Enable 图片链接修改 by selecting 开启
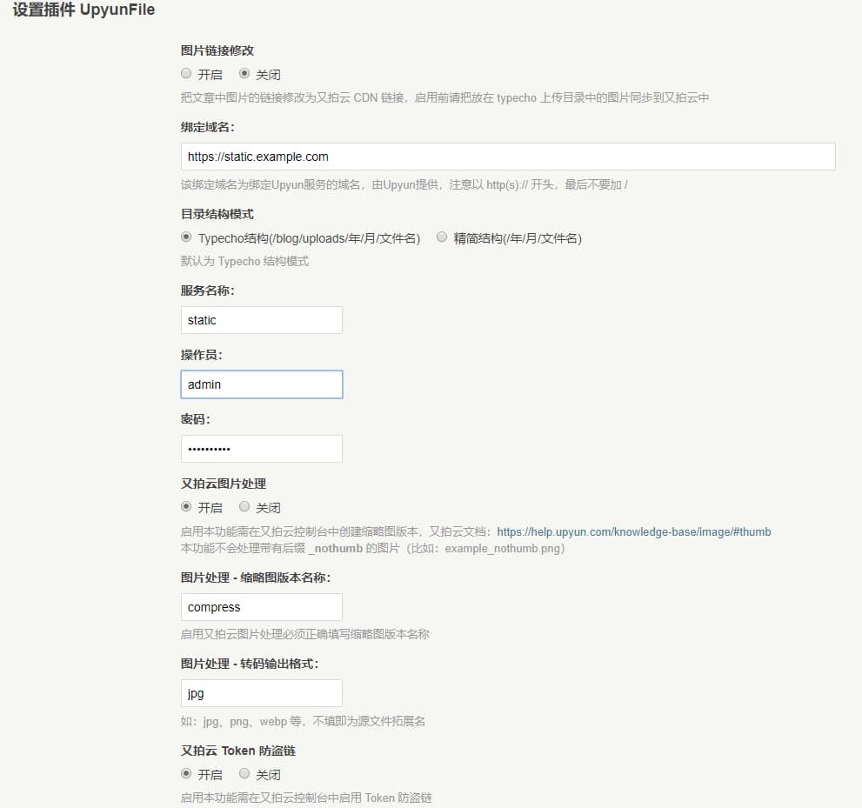 (x=186, y=74)
